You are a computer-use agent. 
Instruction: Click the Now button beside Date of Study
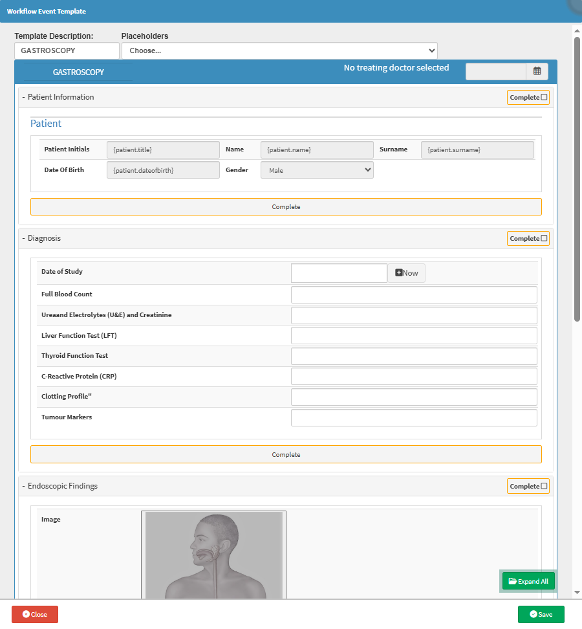(406, 273)
